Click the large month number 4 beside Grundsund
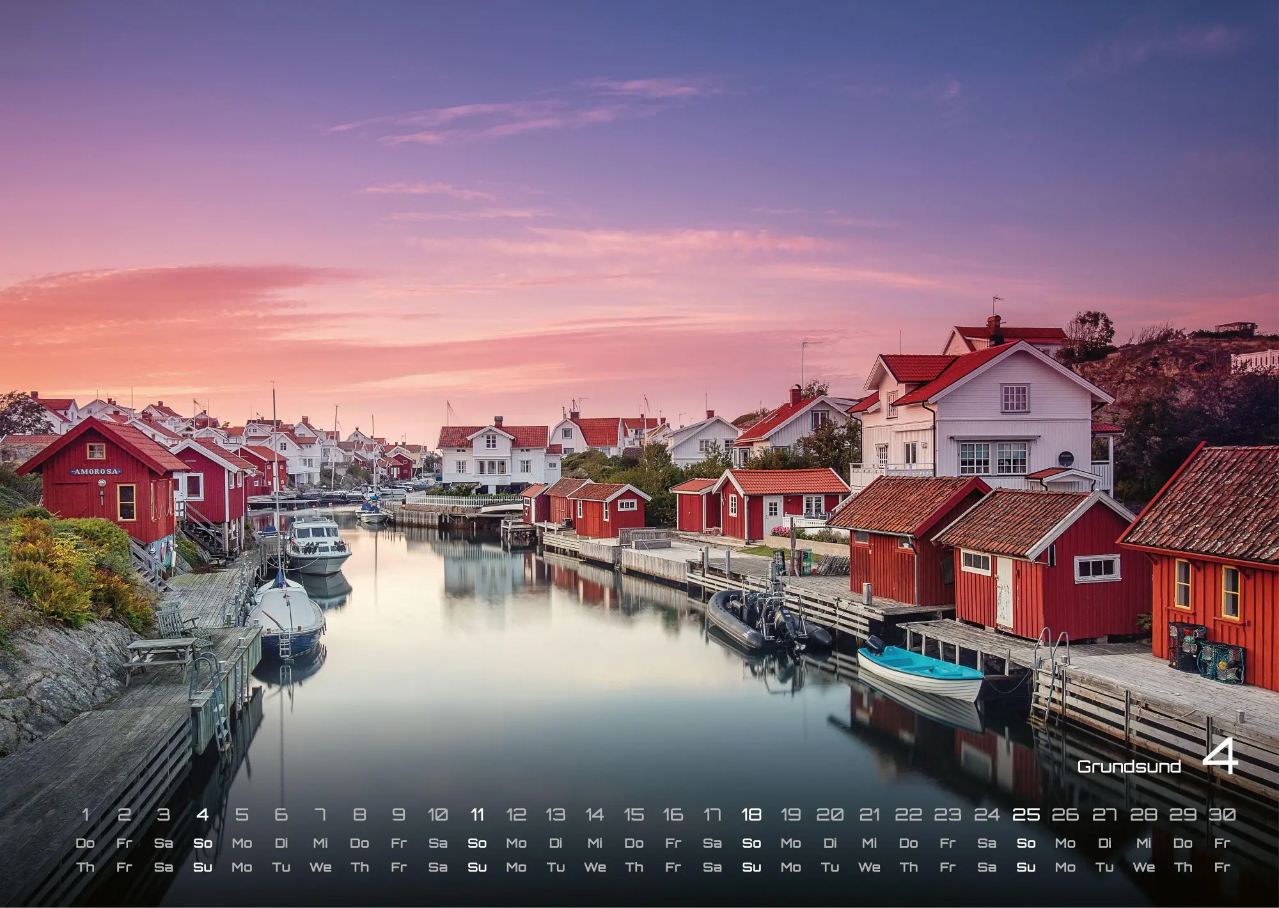1279x908 pixels. [1220, 758]
